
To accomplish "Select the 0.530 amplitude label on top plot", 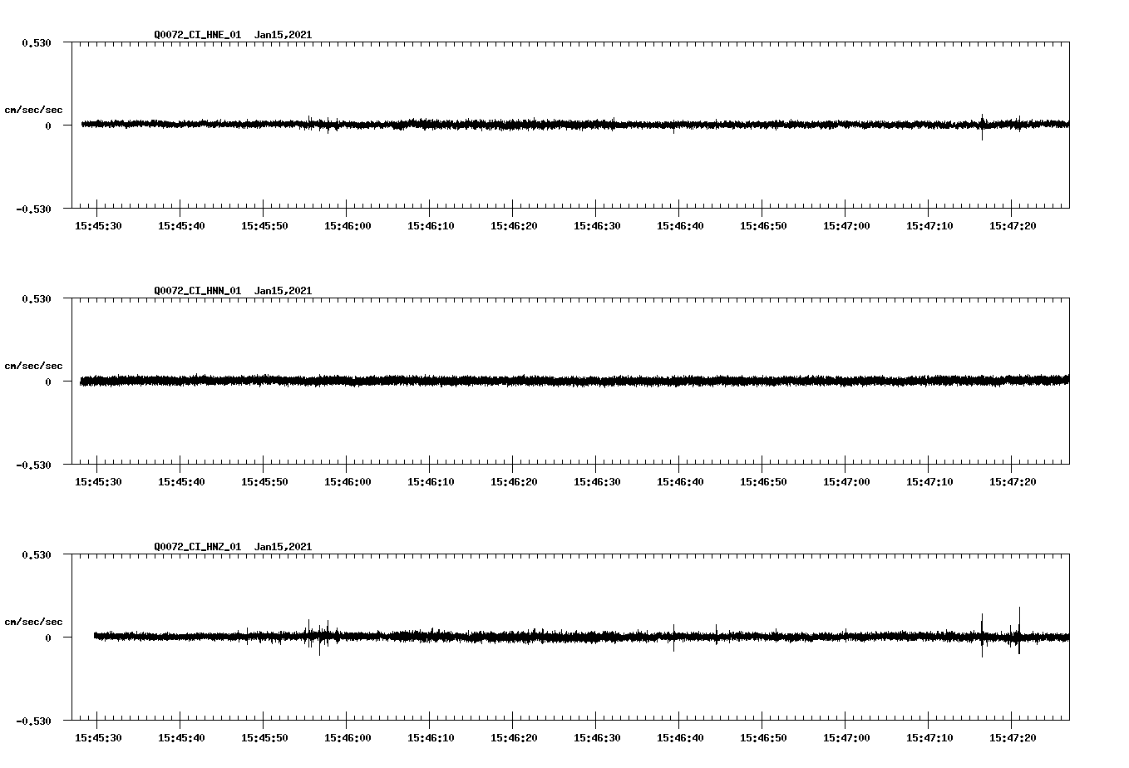I will tap(37, 42).
